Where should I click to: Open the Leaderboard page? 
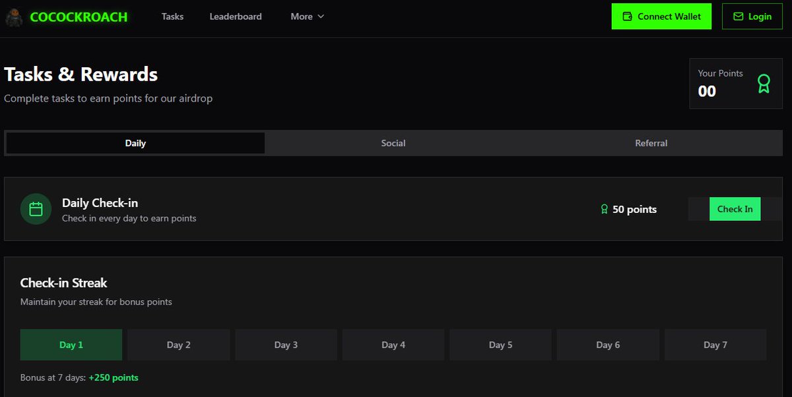236,16
